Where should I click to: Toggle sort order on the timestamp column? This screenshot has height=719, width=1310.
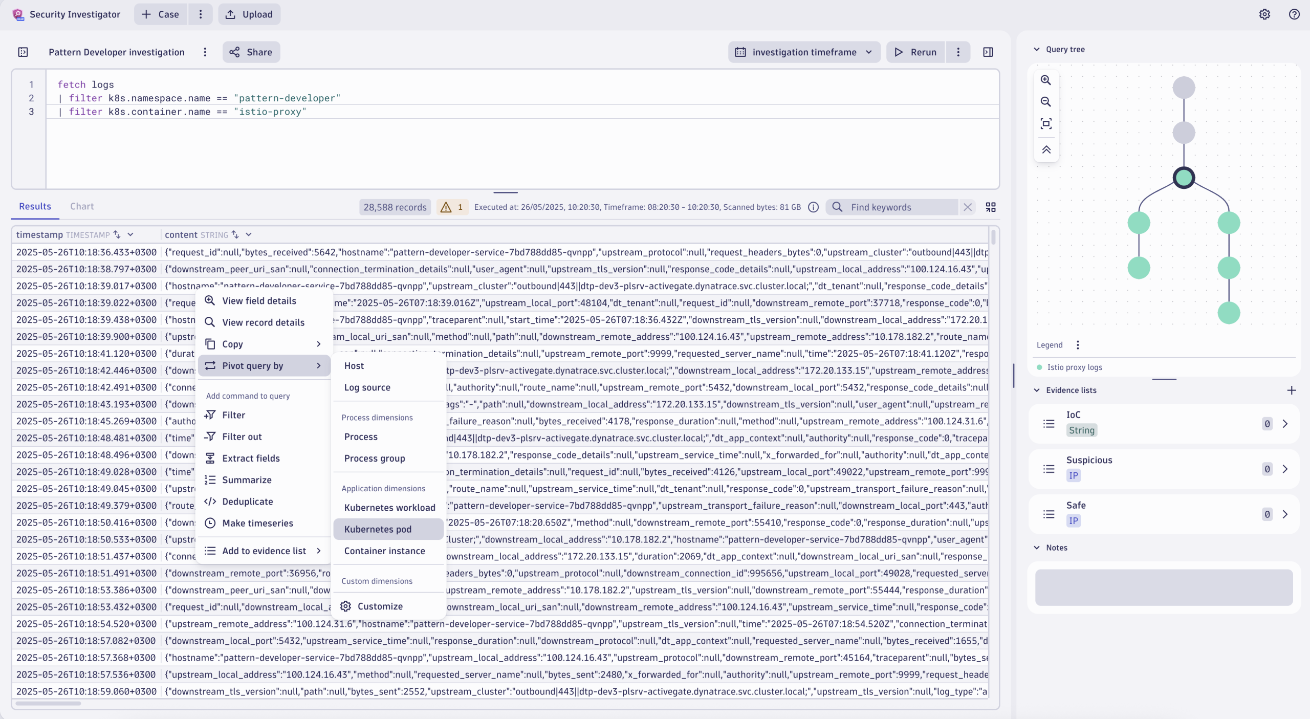[x=117, y=234]
